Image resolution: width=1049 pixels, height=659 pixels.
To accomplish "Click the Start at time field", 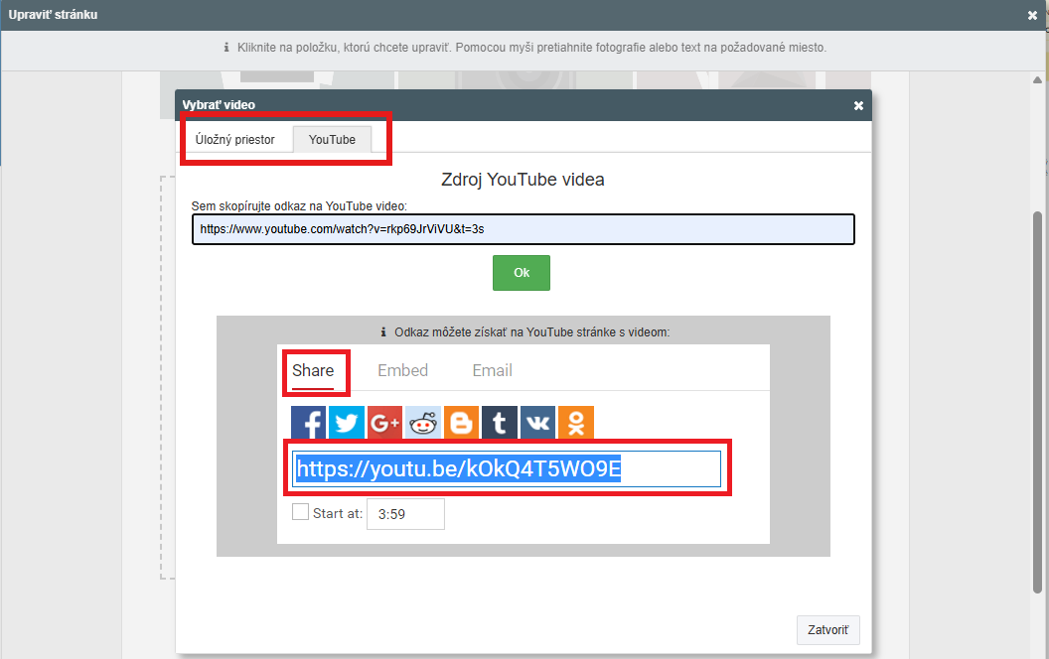I will (x=405, y=514).
